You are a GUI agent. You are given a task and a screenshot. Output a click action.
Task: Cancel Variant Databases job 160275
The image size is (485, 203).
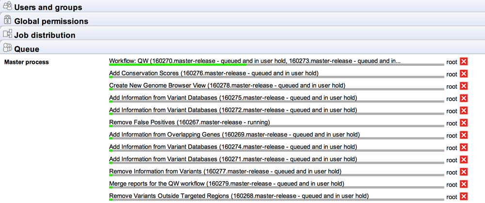463,98
